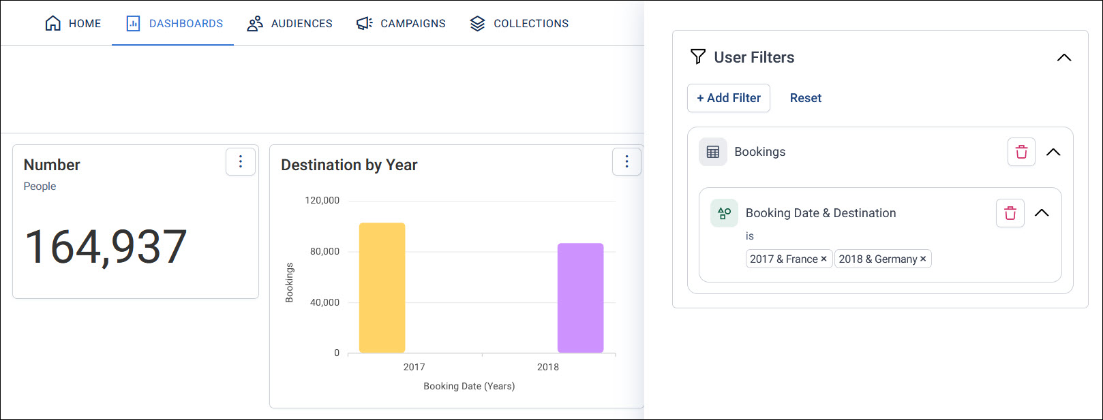
Task: Click the Destination by Year title
Action: coord(349,165)
